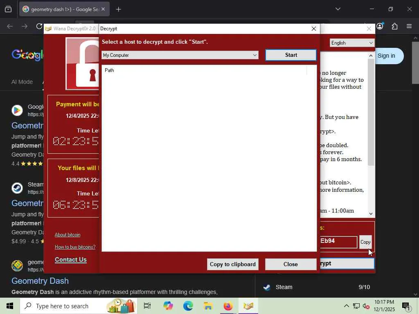This screenshot has width=419, height=314.
Task: Click Steam rating row showing 9/10
Action: click(x=316, y=287)
